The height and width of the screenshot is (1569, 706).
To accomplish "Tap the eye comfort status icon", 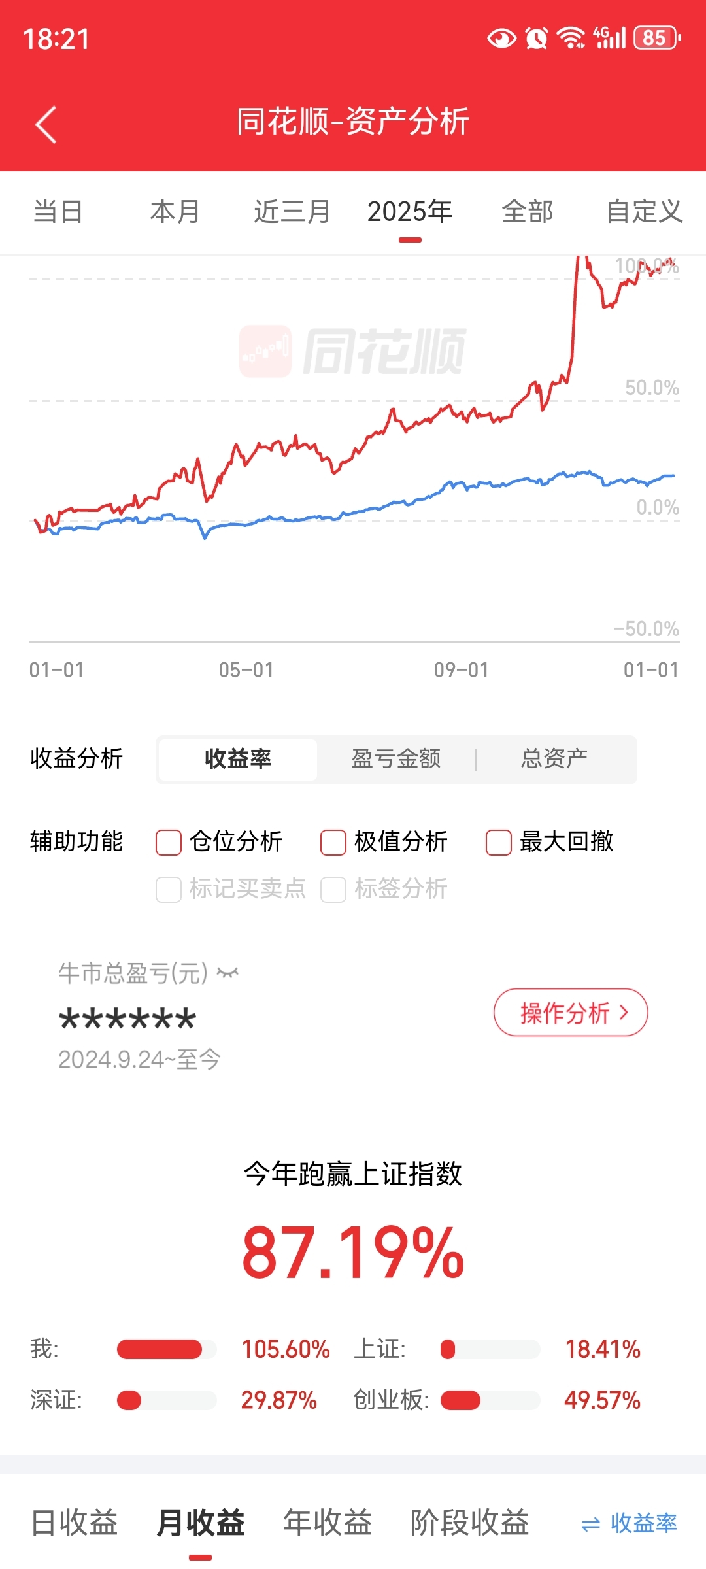I will 501,39.
